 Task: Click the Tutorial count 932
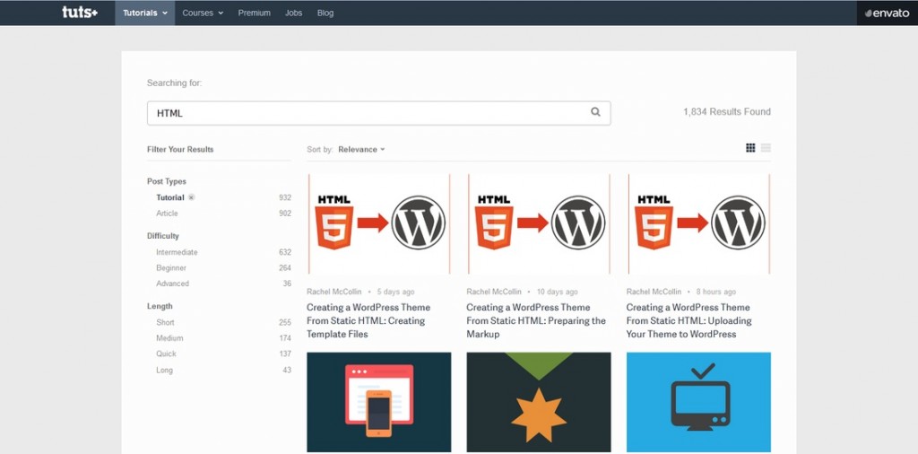285,198
